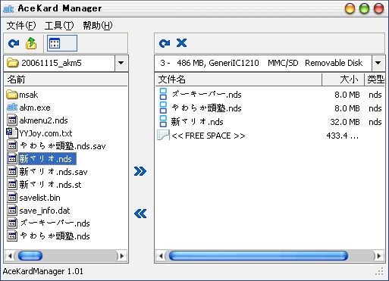This screenshot has width=389, height=281.
Task: Select 新マリオ.nds icon on card list
Action: [163, 121]
